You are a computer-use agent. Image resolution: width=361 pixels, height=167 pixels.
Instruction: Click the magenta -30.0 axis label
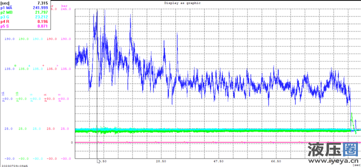click(x=66, y=159)
